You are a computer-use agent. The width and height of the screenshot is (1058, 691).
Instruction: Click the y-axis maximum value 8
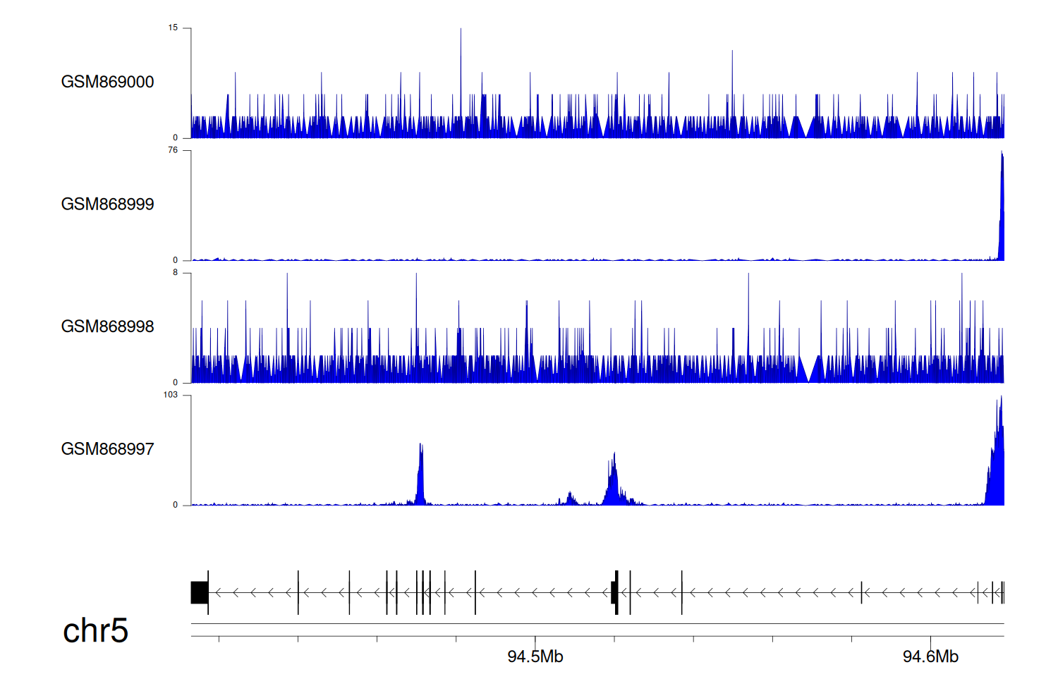point(175,273)
